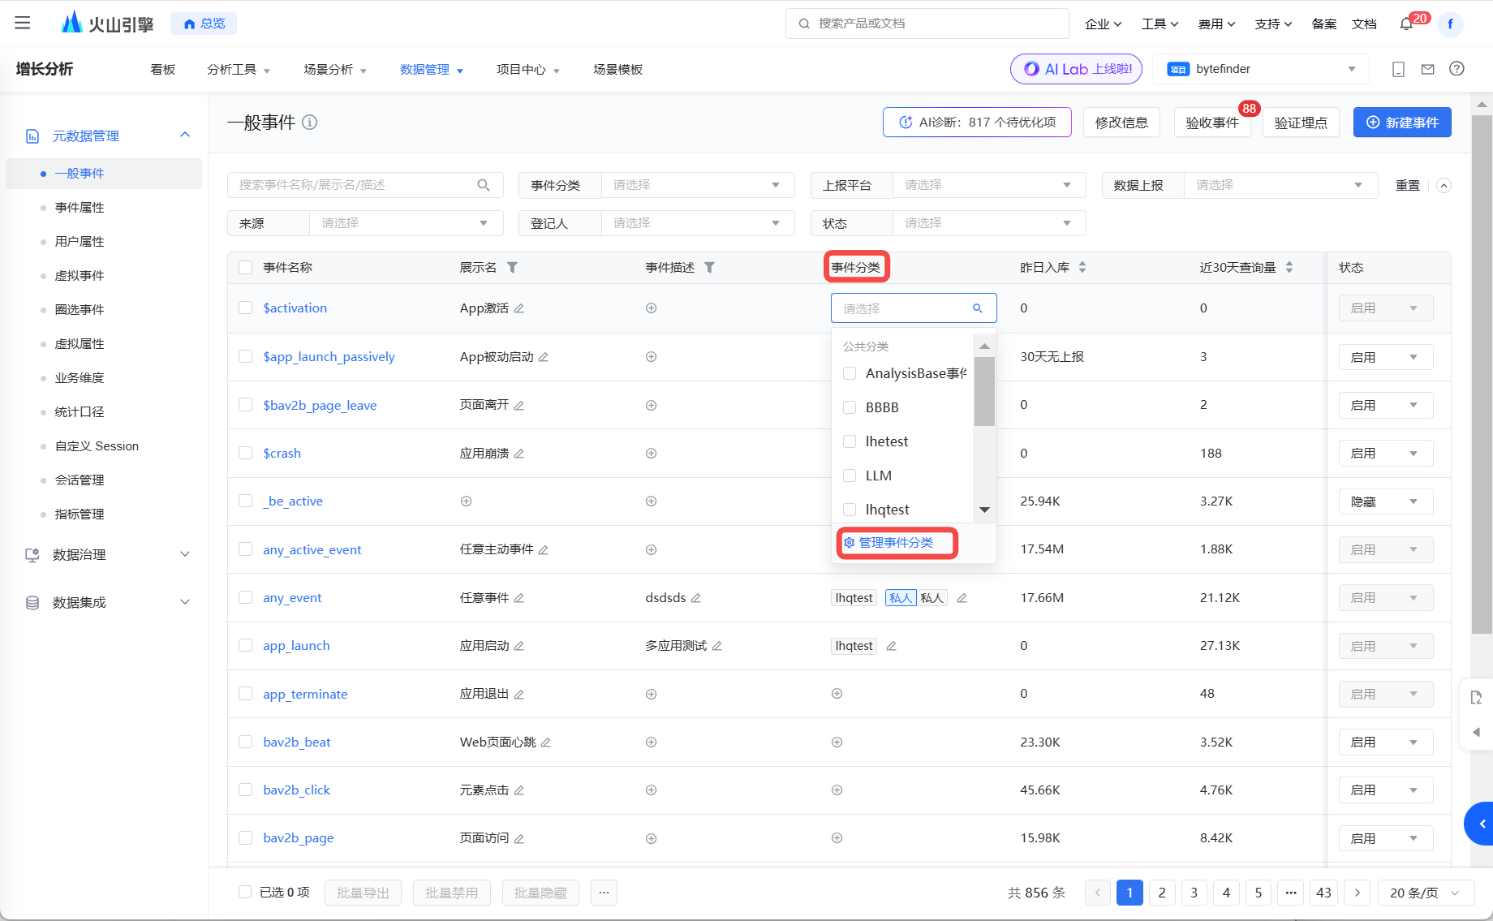Open 企业 top menu
The height and width of the screenshot is (921, 1493).
pyautogui.click(x=1104, y=24)
